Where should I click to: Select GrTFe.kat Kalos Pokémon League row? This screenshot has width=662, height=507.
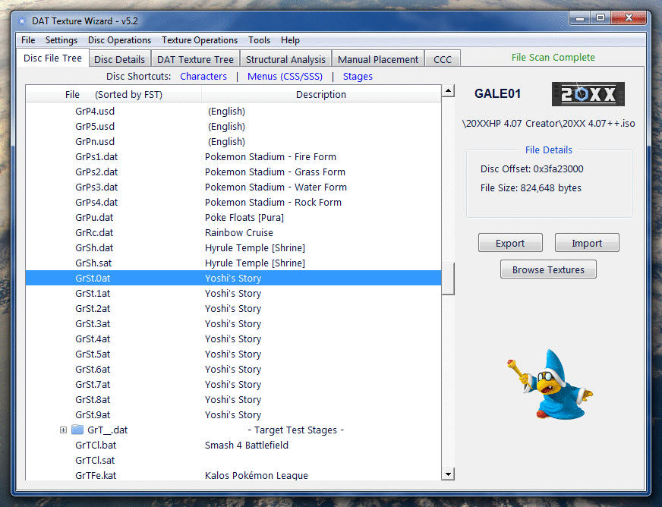234,475
